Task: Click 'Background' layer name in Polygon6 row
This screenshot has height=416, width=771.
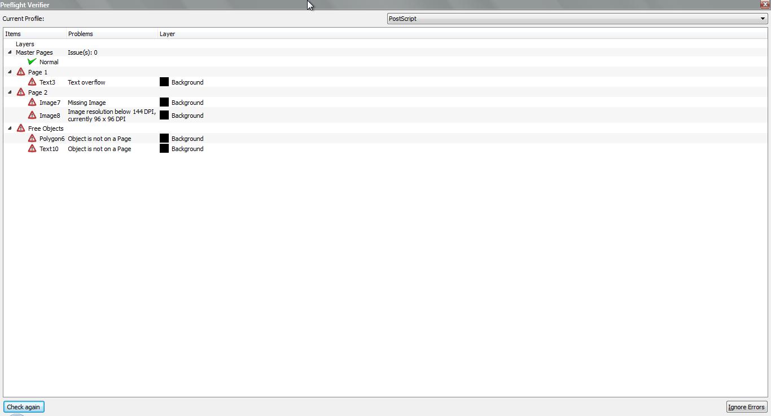Action: click(187, 139)
